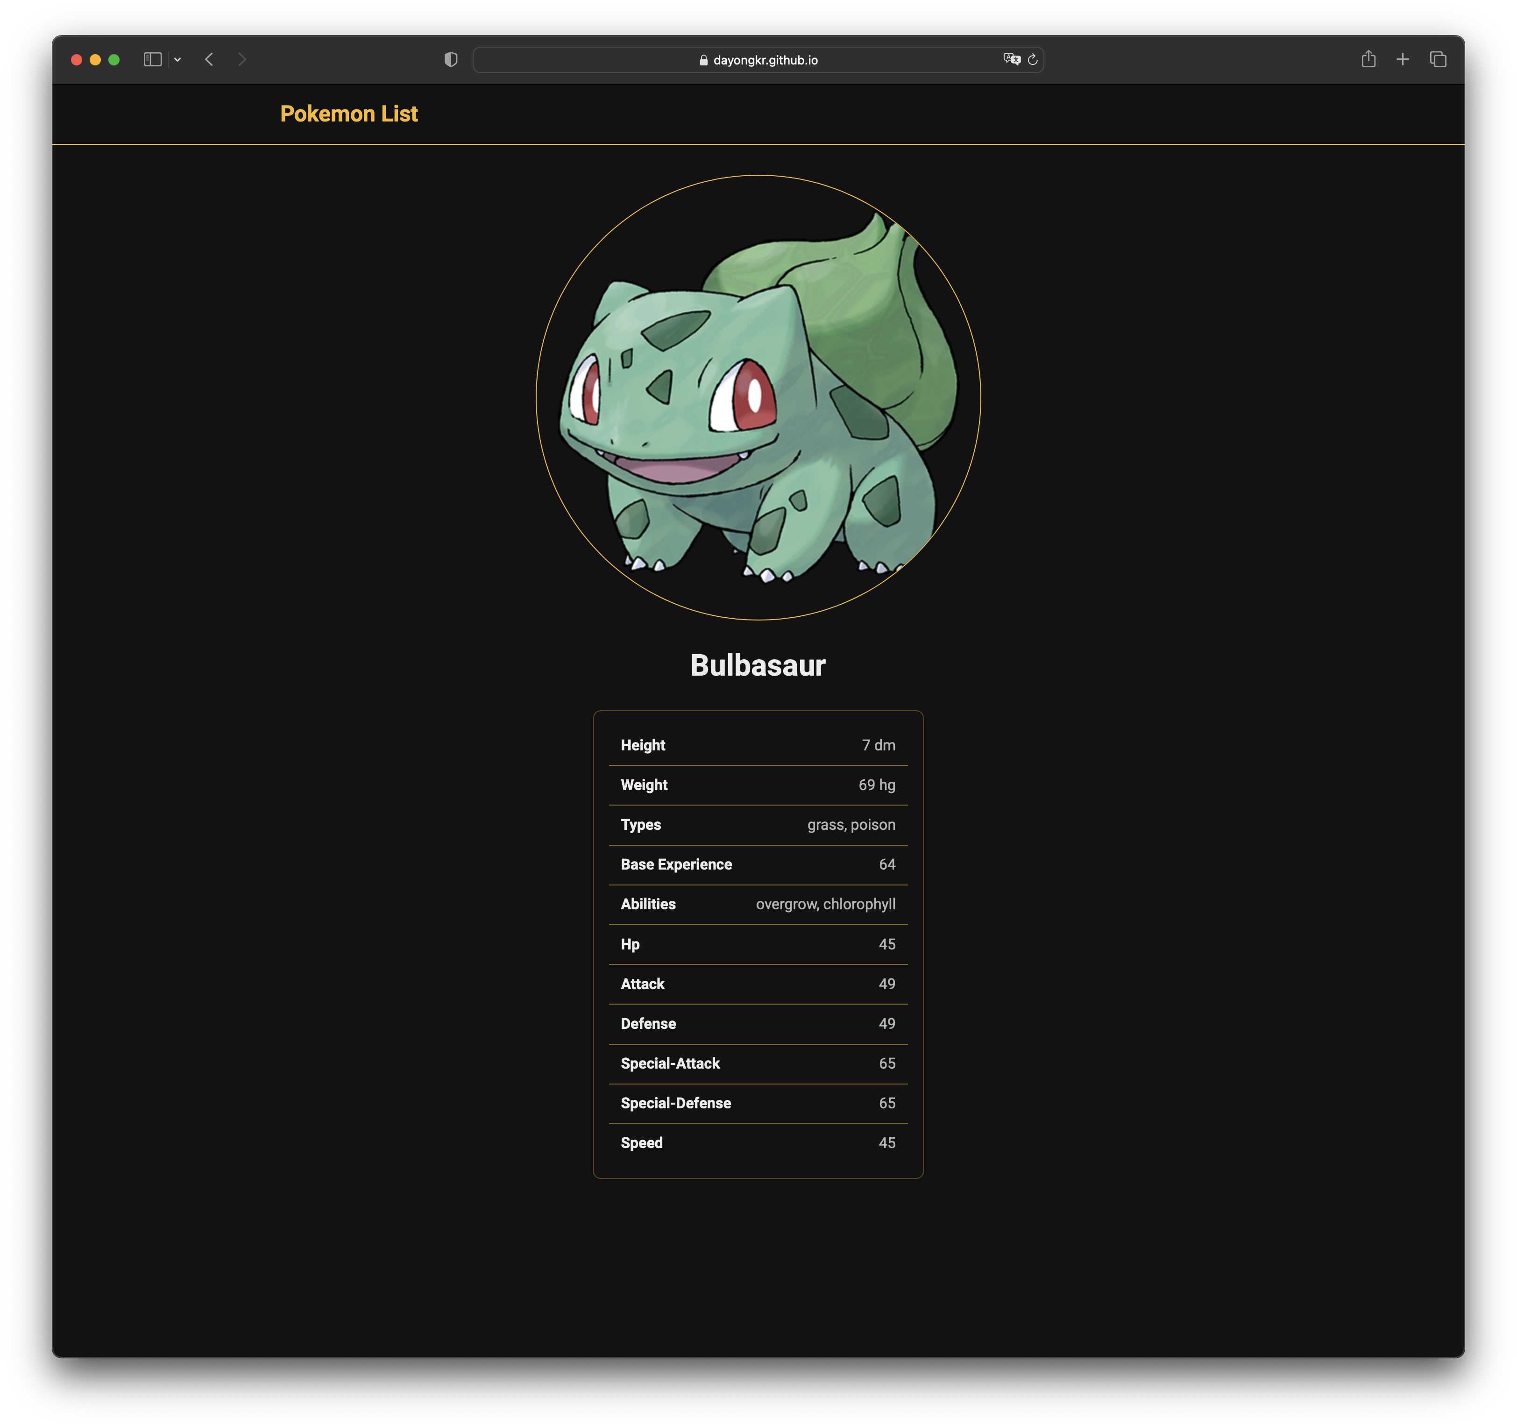Show the tab overview icon
Screen dimensions: 1517x1427
[1438, 59]
